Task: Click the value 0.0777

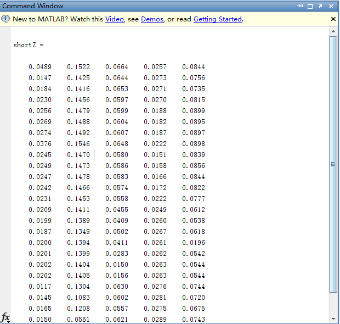Action: coord(194,199)
